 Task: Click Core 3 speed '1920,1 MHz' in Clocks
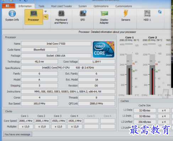click(59, 121)
